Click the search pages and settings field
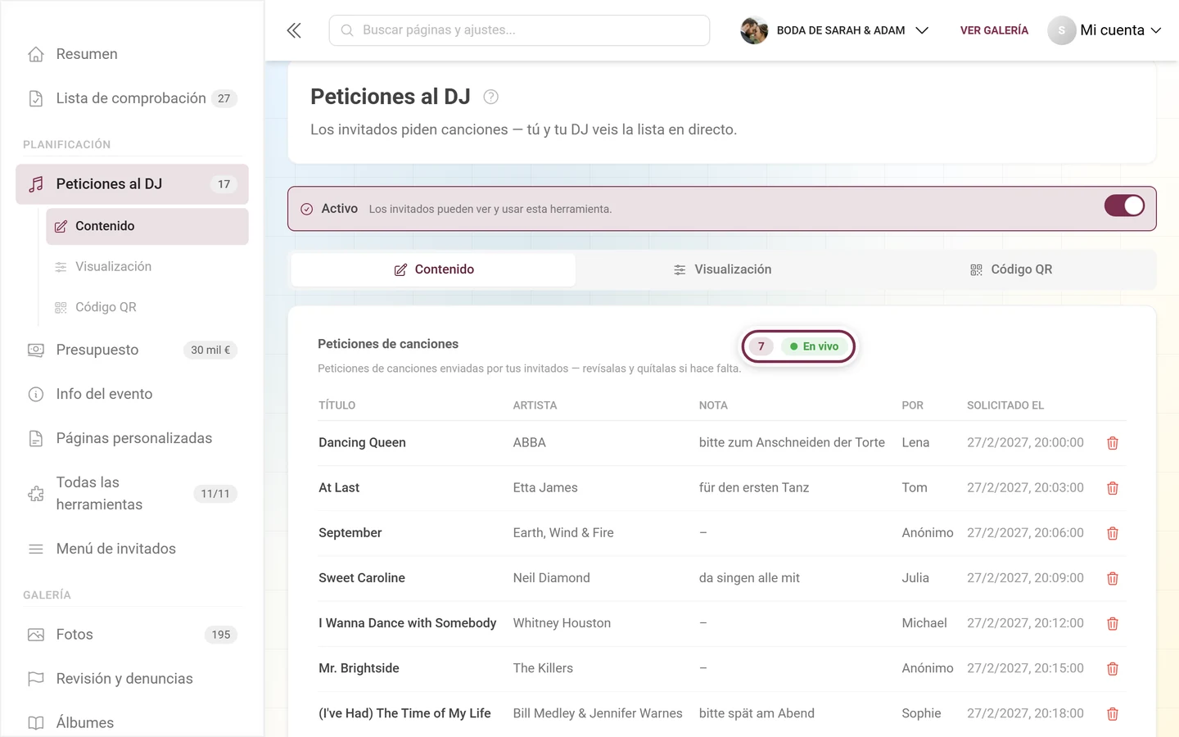 [519, 30]
